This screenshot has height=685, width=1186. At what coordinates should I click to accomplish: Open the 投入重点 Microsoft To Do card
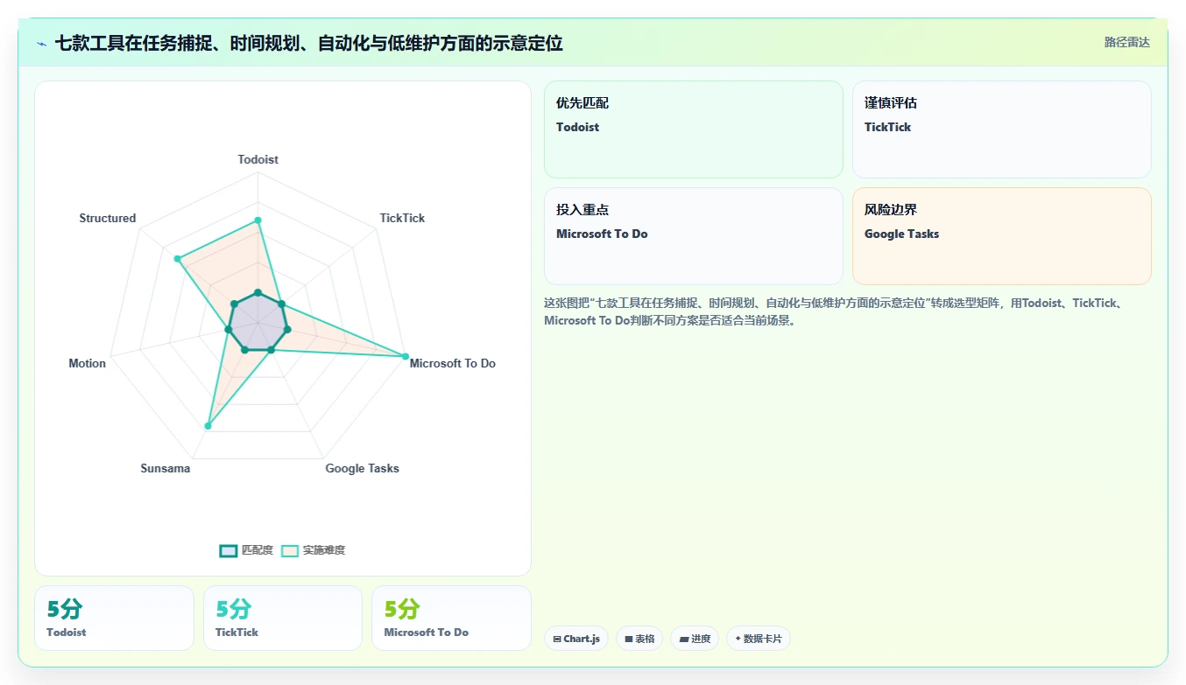693,236
